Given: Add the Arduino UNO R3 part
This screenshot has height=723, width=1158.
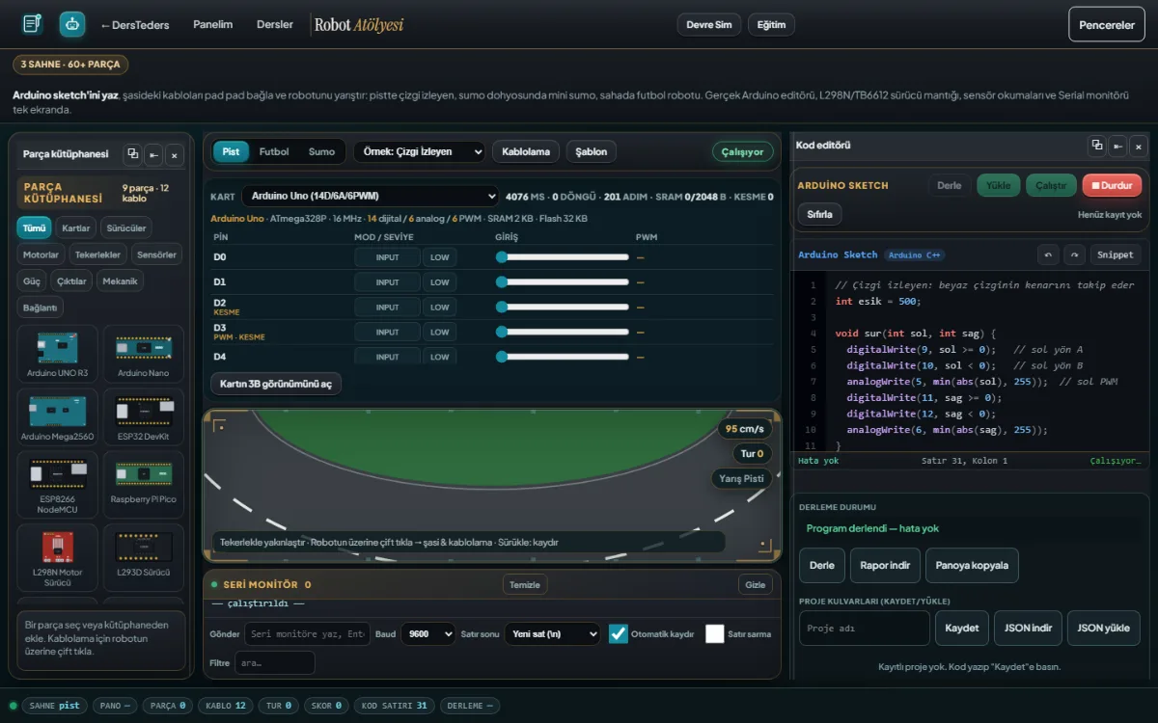Looking at the screenshot, I should tap(57, 354).
